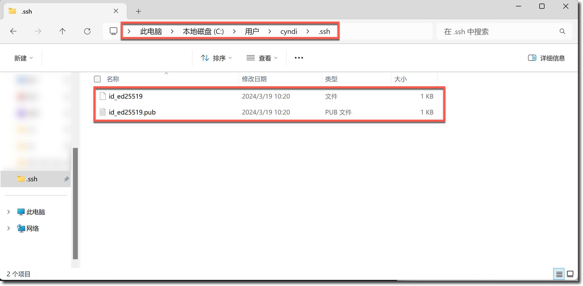Click 用户 in the breadcrumb path

pos(252,31)
